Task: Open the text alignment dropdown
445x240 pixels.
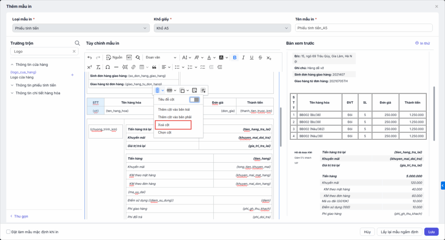Action: [x=166, y=67]
